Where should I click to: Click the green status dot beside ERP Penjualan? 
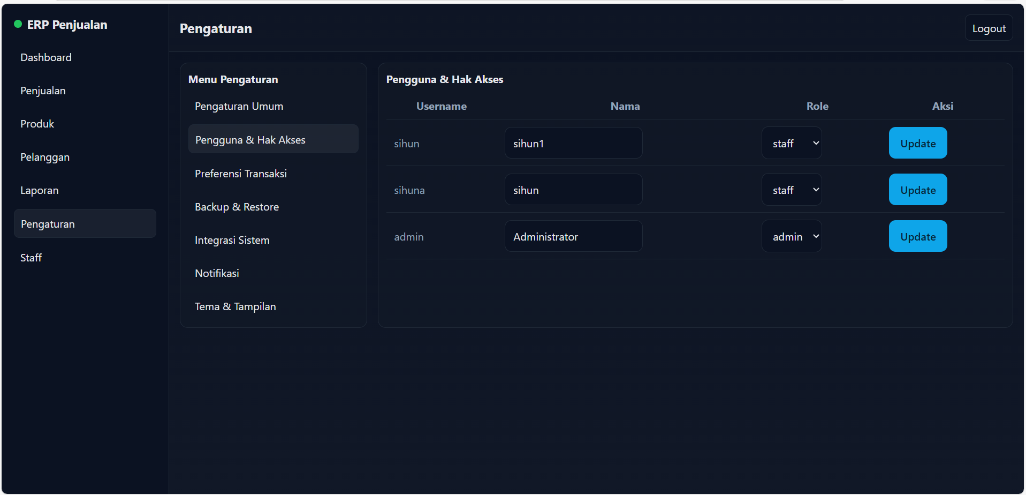point(18,24)
